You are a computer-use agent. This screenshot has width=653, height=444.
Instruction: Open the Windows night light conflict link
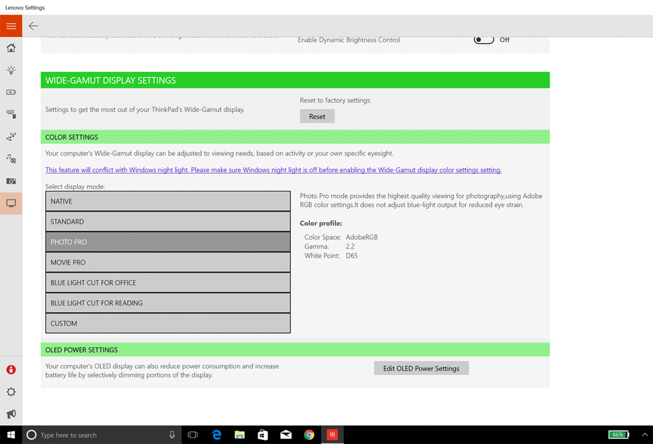[x=273, y=170]
